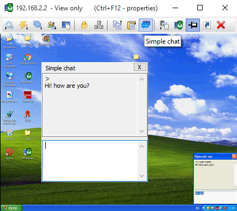Toggle the pin toolbar button
237x211 pixels.
point(193,25)
